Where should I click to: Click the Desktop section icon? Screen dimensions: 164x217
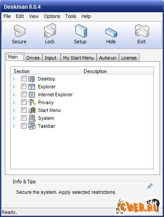[x=31, y=79]
